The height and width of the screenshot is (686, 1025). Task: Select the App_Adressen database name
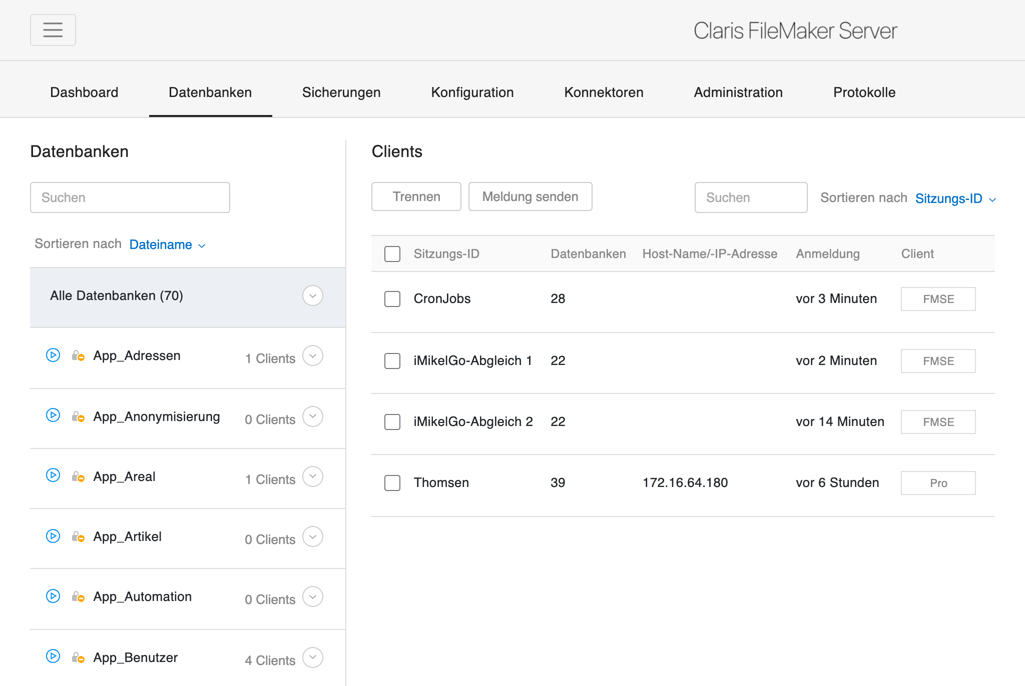coord(137,355)
